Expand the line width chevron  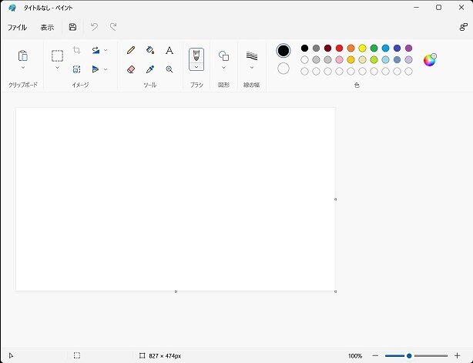click(x=252, y=68)
